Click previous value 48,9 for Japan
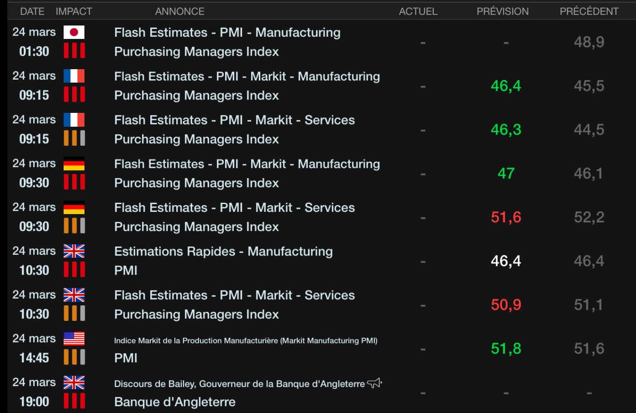636x413 pixels. [589, 42]
